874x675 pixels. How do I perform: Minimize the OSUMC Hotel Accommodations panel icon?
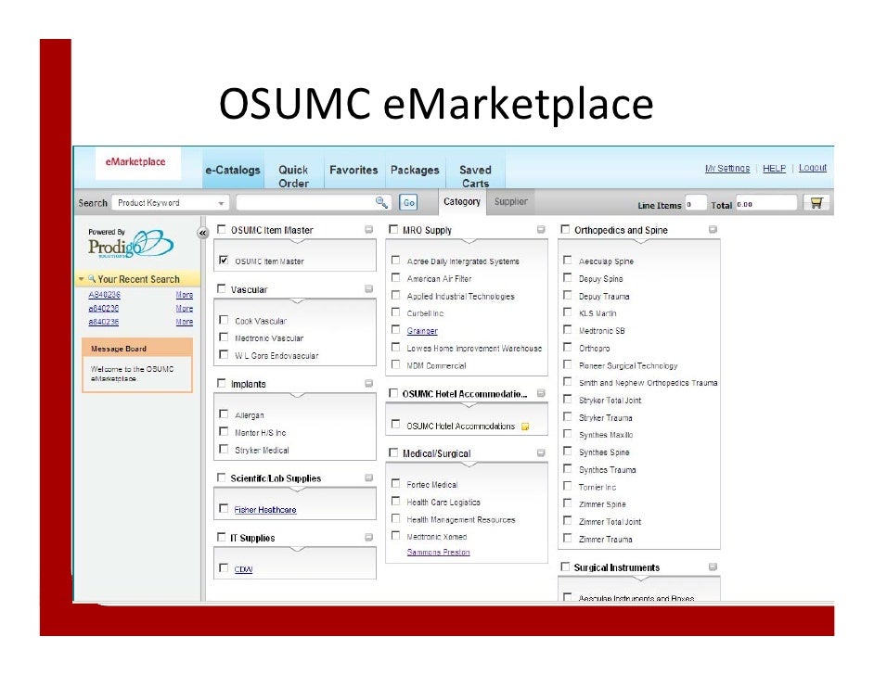click(x=541, y=393)
